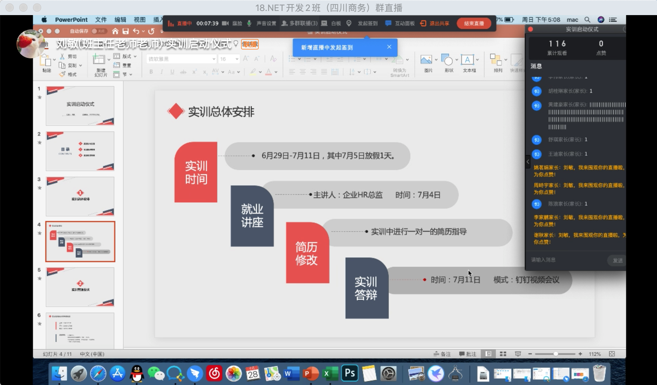This screenshot has height=385, width=657.
Task: Click 退出共享 to stop sharing
Action: (435, 23)
